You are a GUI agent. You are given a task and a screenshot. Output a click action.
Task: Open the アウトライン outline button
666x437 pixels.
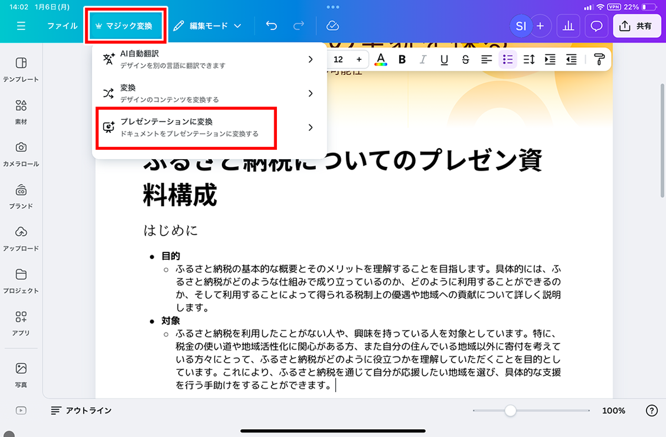81,410
